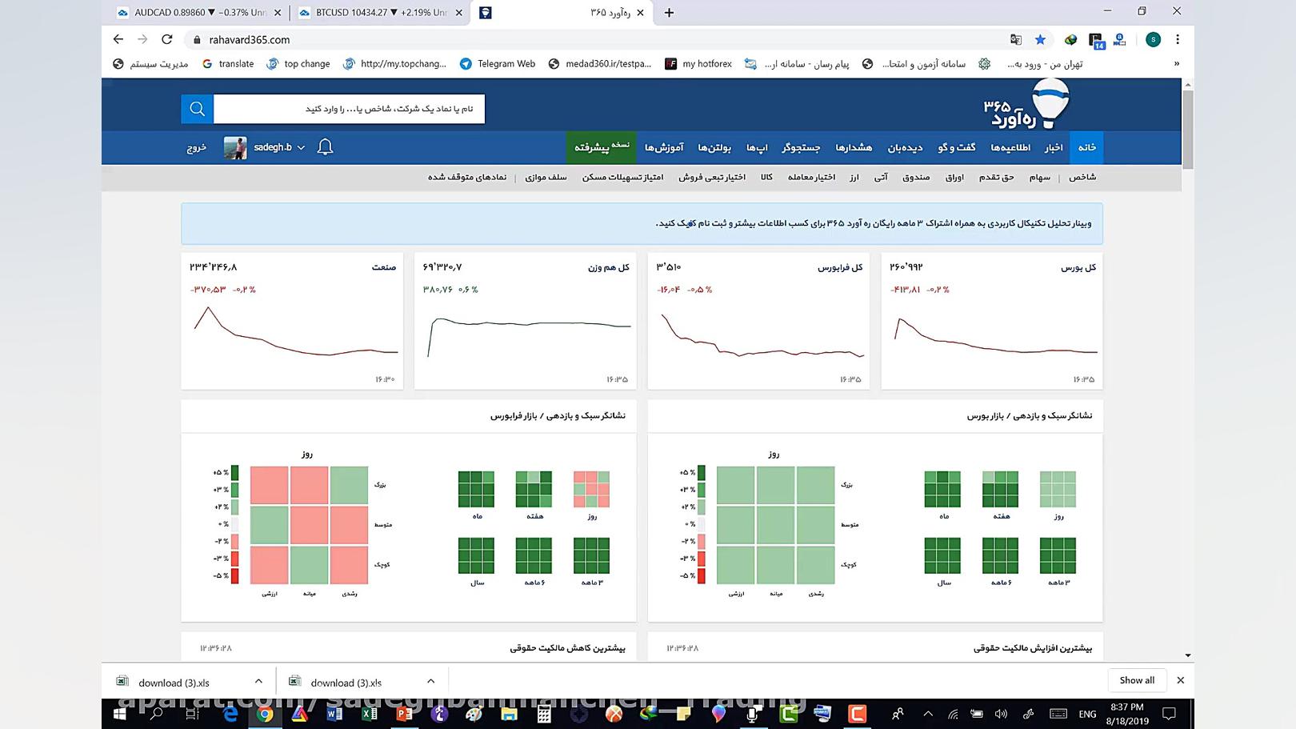1296x729 pixels.
Task: Expand first download (3).xls options chevron
Action: [258, 682]
